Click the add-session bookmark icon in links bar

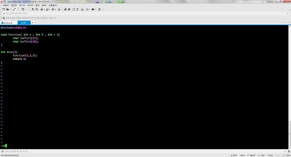tap(4, 18)
